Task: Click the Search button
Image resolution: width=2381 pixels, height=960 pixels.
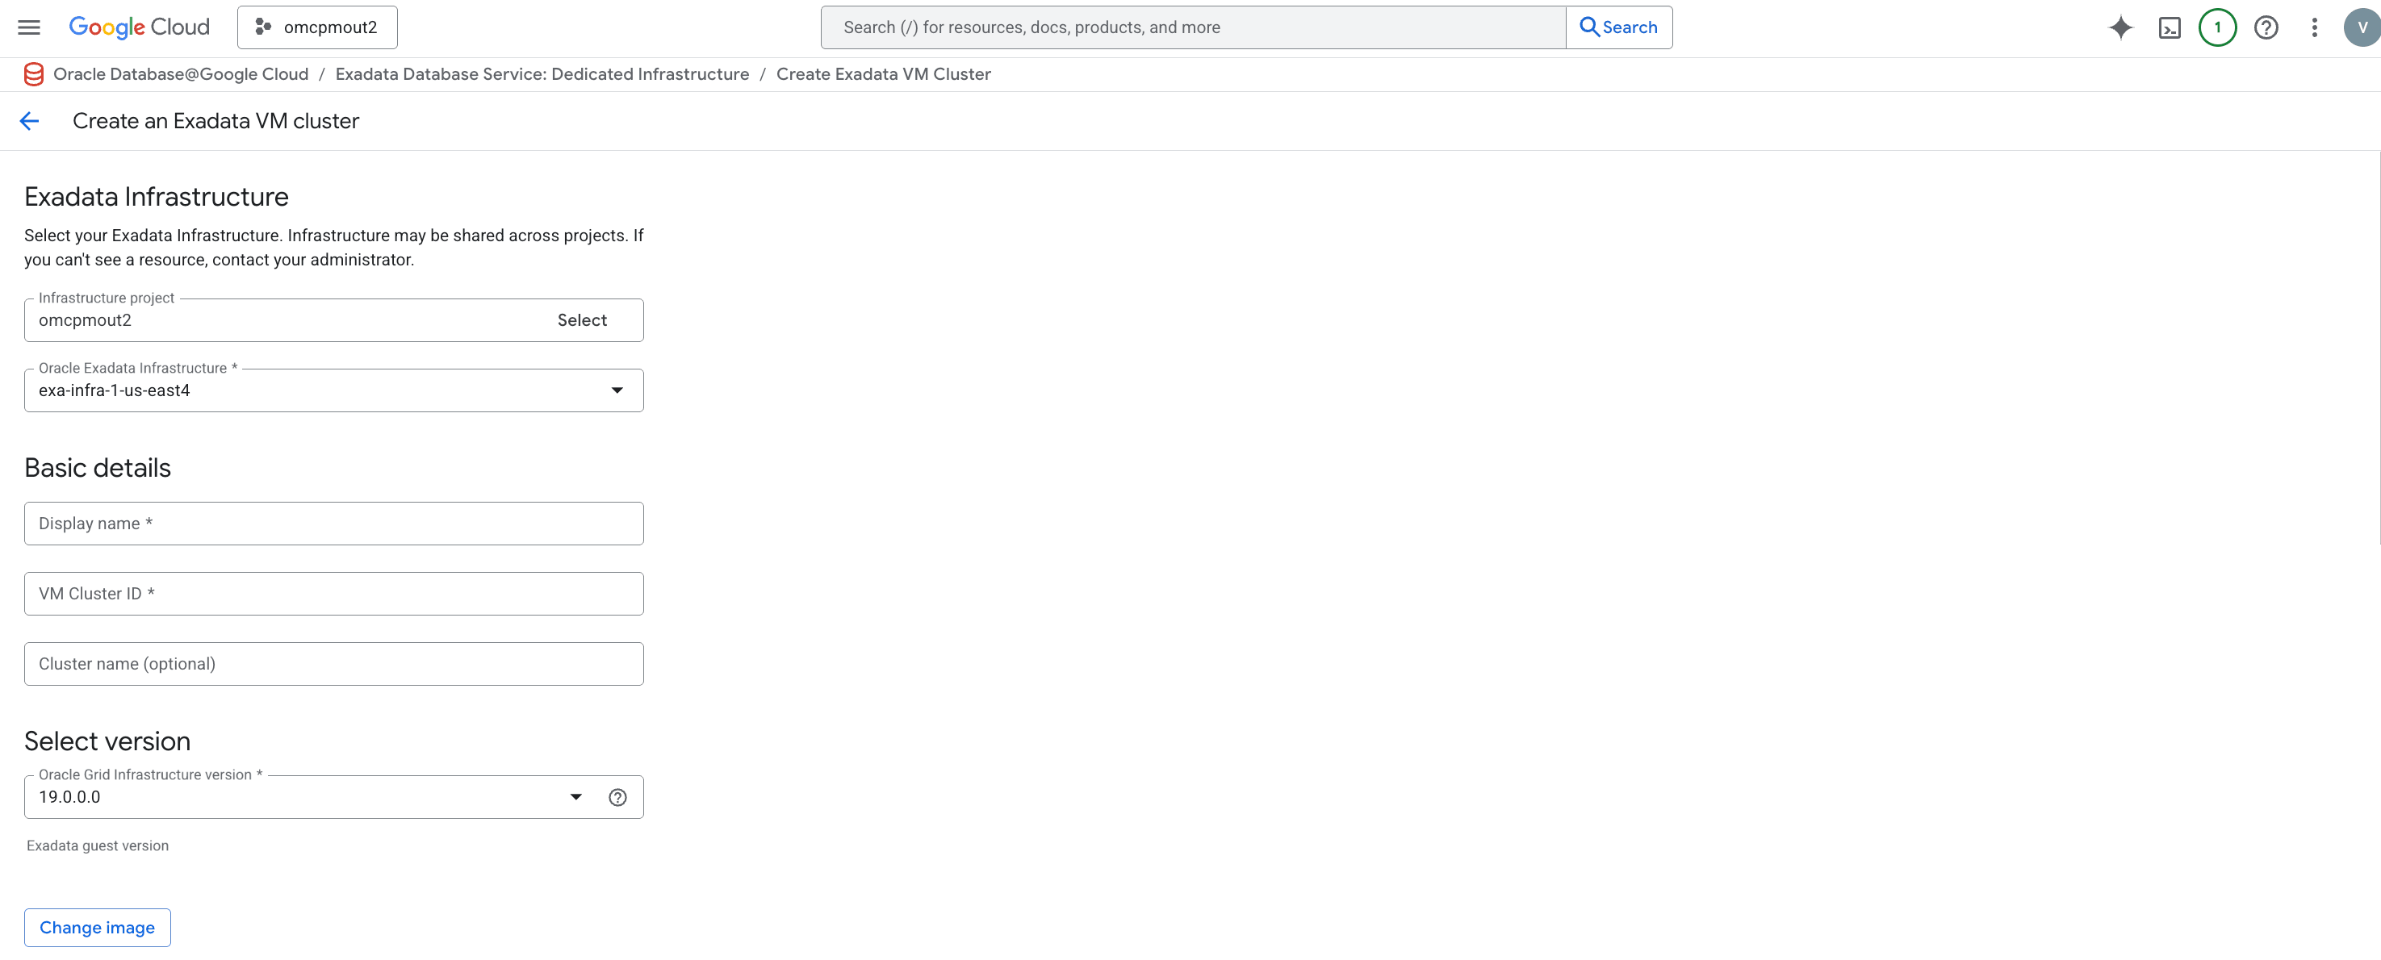Action: point(1617,27)
